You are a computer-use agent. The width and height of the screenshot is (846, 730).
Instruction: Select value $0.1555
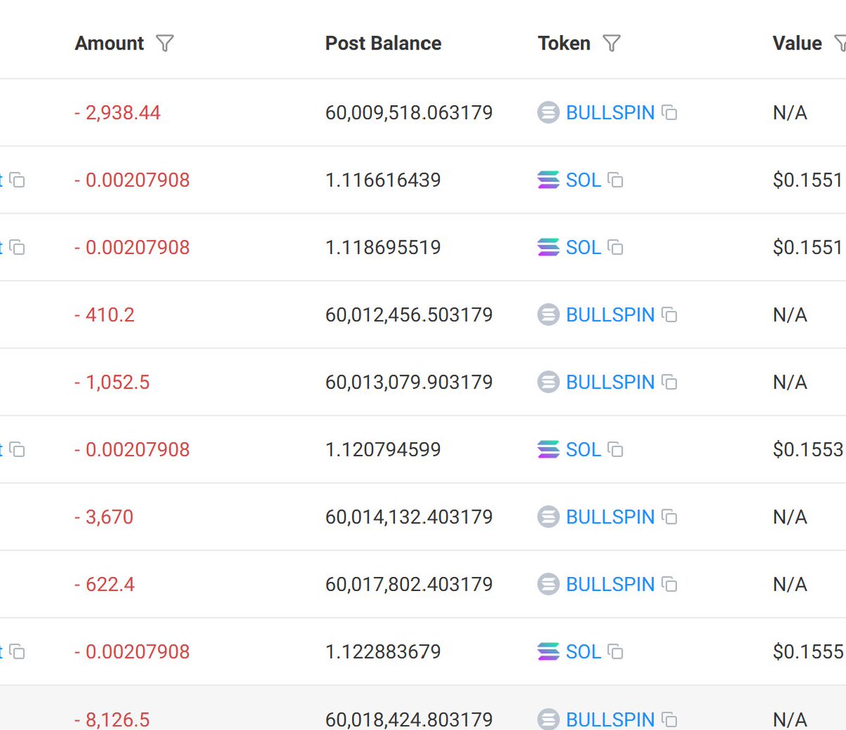[808, 652]
